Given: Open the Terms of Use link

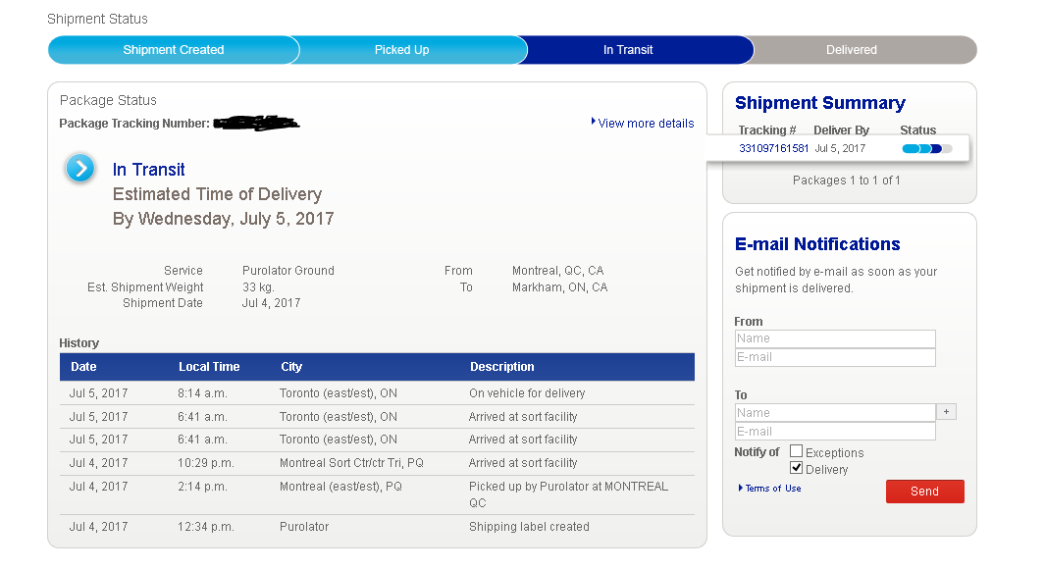Looking at the screenshot, I should point(772,489).
